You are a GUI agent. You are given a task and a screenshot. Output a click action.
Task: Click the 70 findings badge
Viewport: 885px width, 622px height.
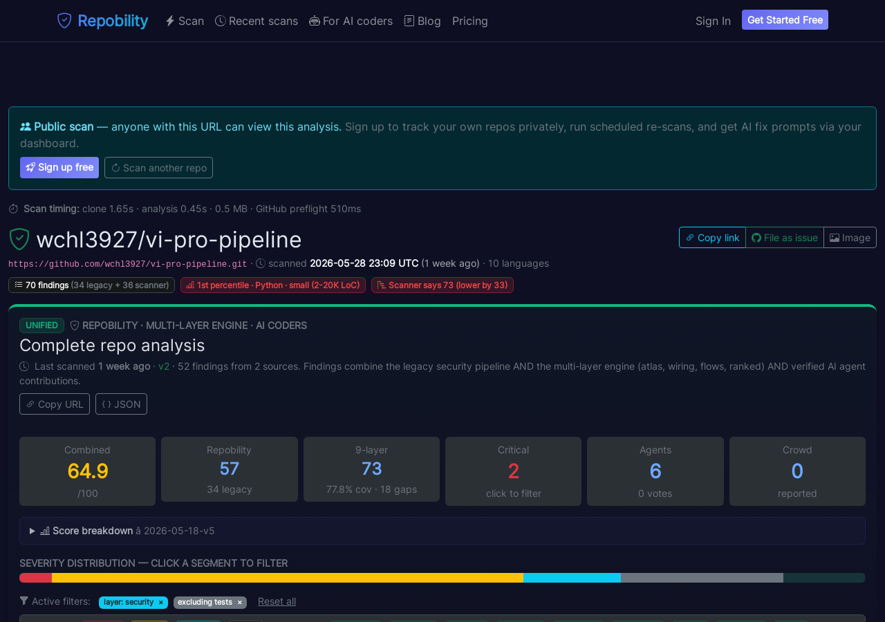pos(91,285)
